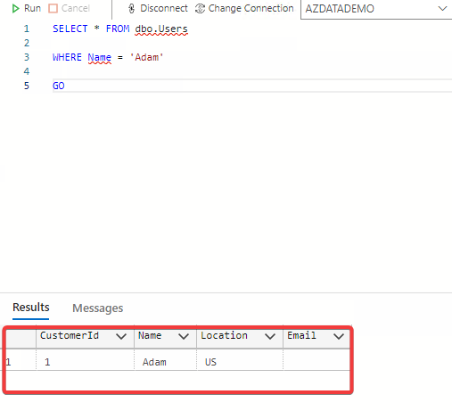This screenshot has width=452, height=419.
Task: Select the US location cell
Action: [x=240, y=362]
